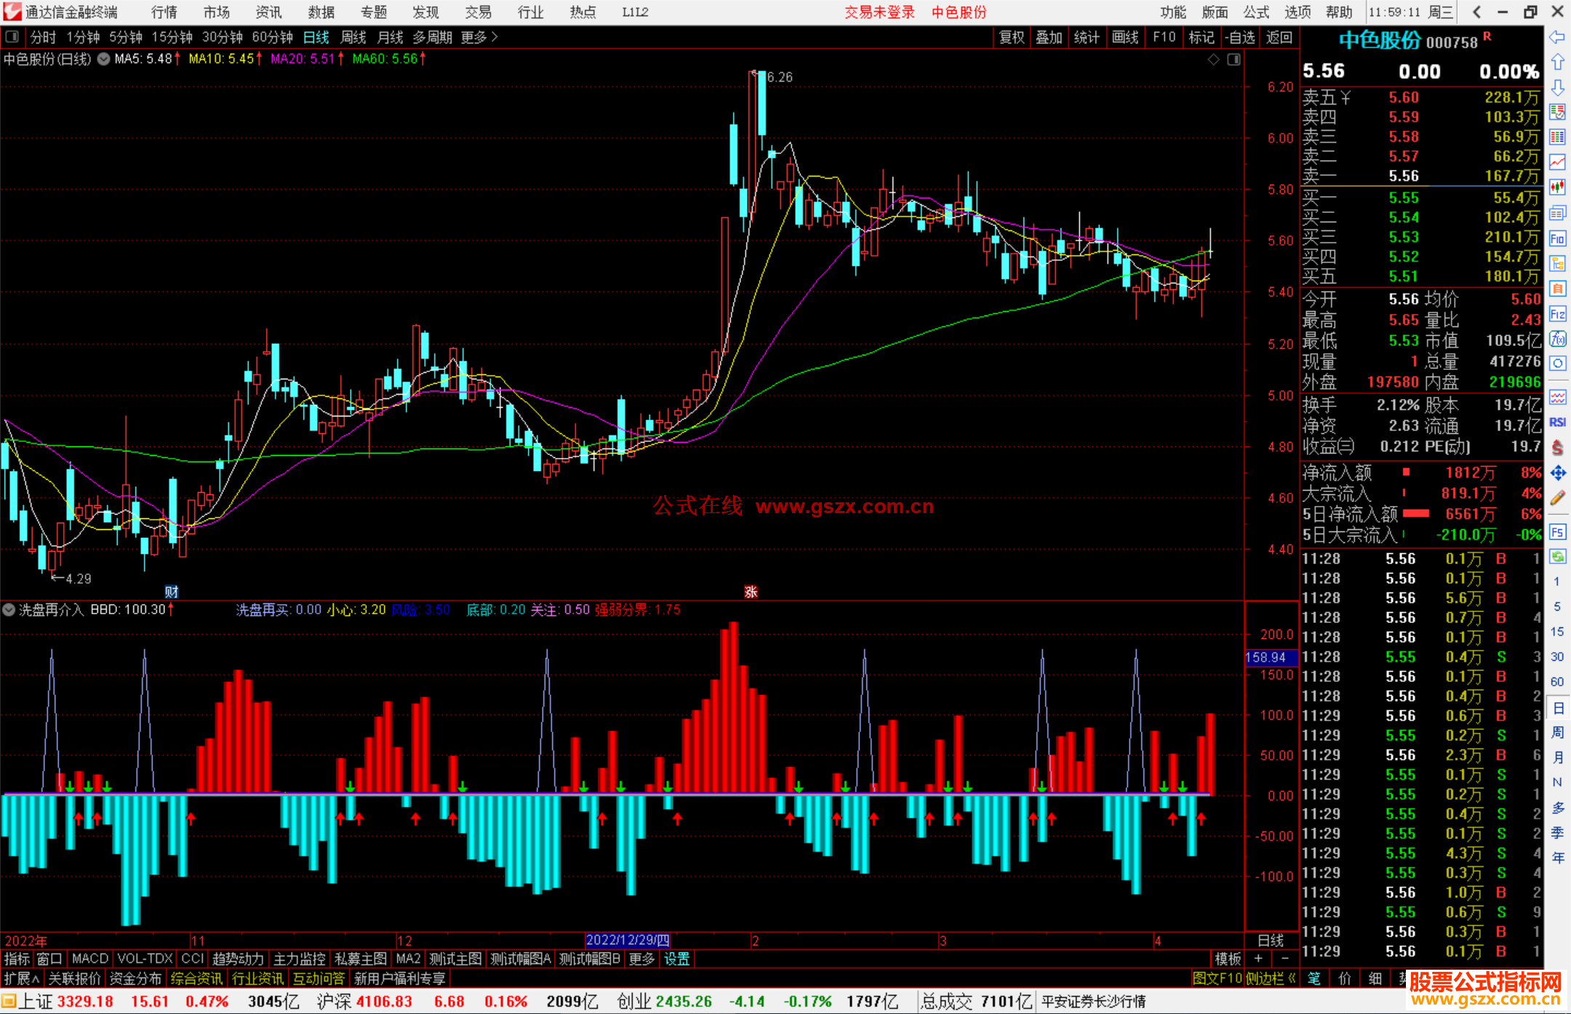Click the tree structure sidebar icon

pyautogui.click(x=1557, y=263)
